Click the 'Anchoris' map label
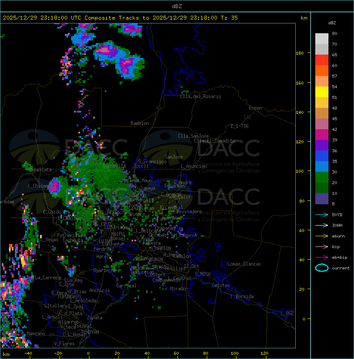Screen dimensions: 354x359 click(100, 290)
